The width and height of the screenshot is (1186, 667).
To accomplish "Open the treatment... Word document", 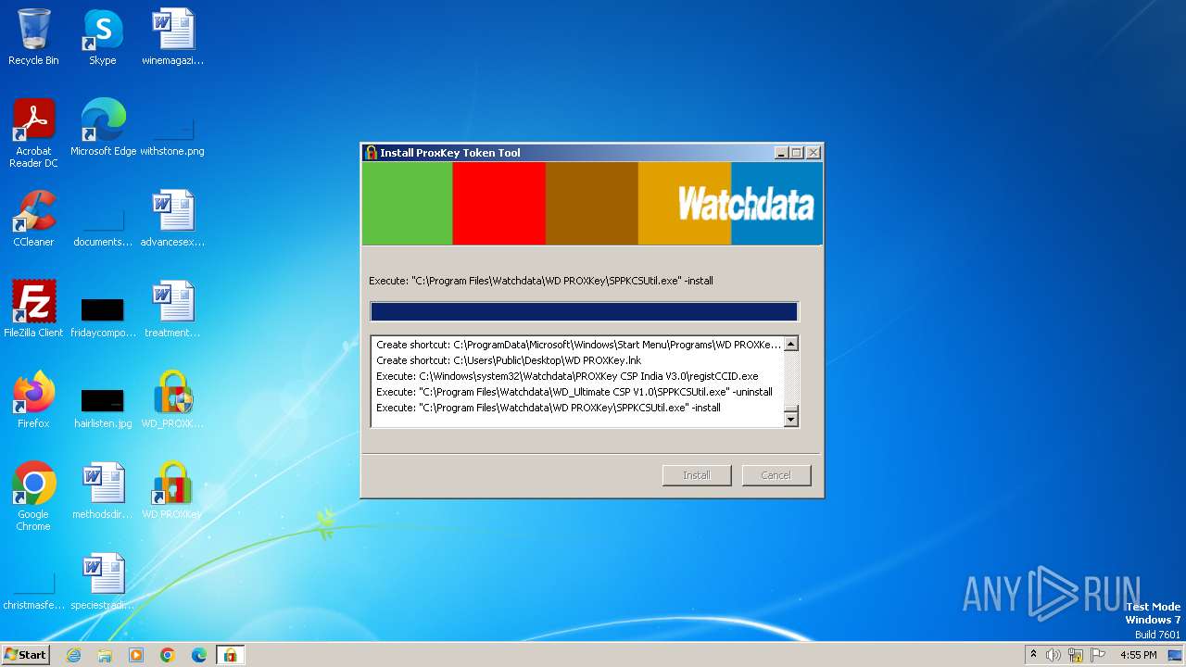I will click(x=172, y=309).
